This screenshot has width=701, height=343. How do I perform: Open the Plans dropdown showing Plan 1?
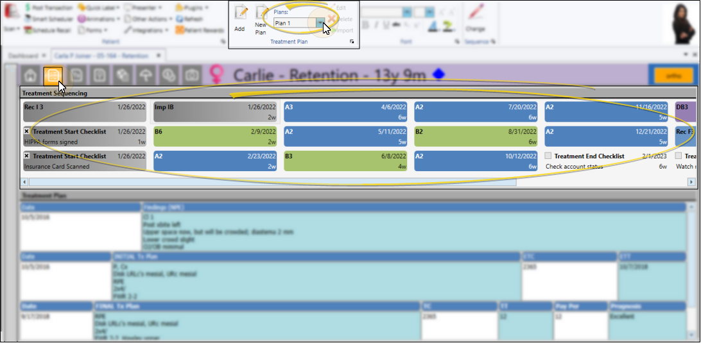[320, 23]
